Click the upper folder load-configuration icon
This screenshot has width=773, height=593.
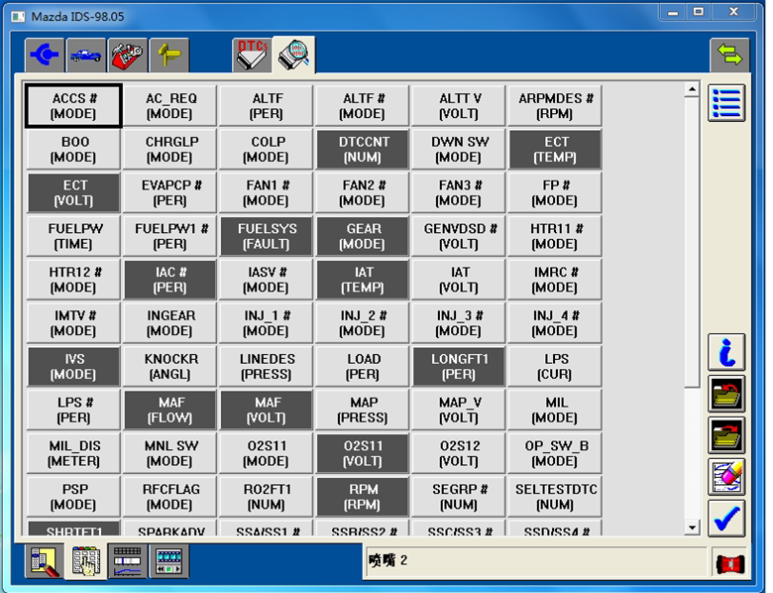coord(726,394)
